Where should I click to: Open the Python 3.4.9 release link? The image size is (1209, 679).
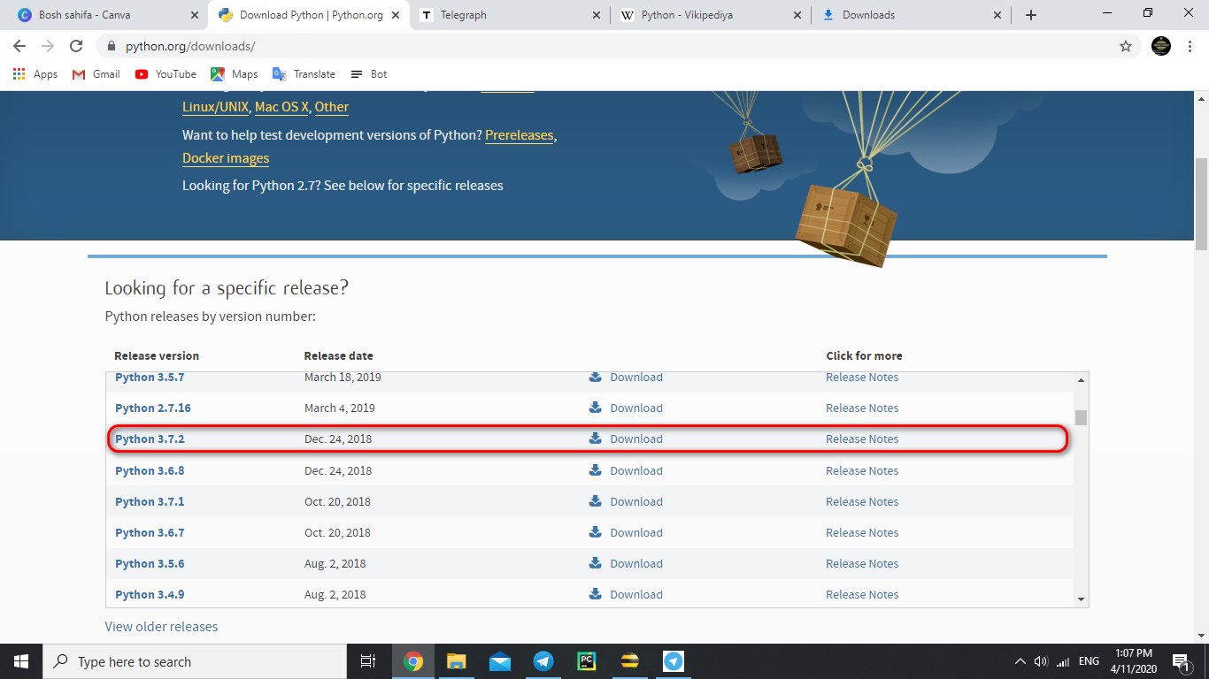150,594
